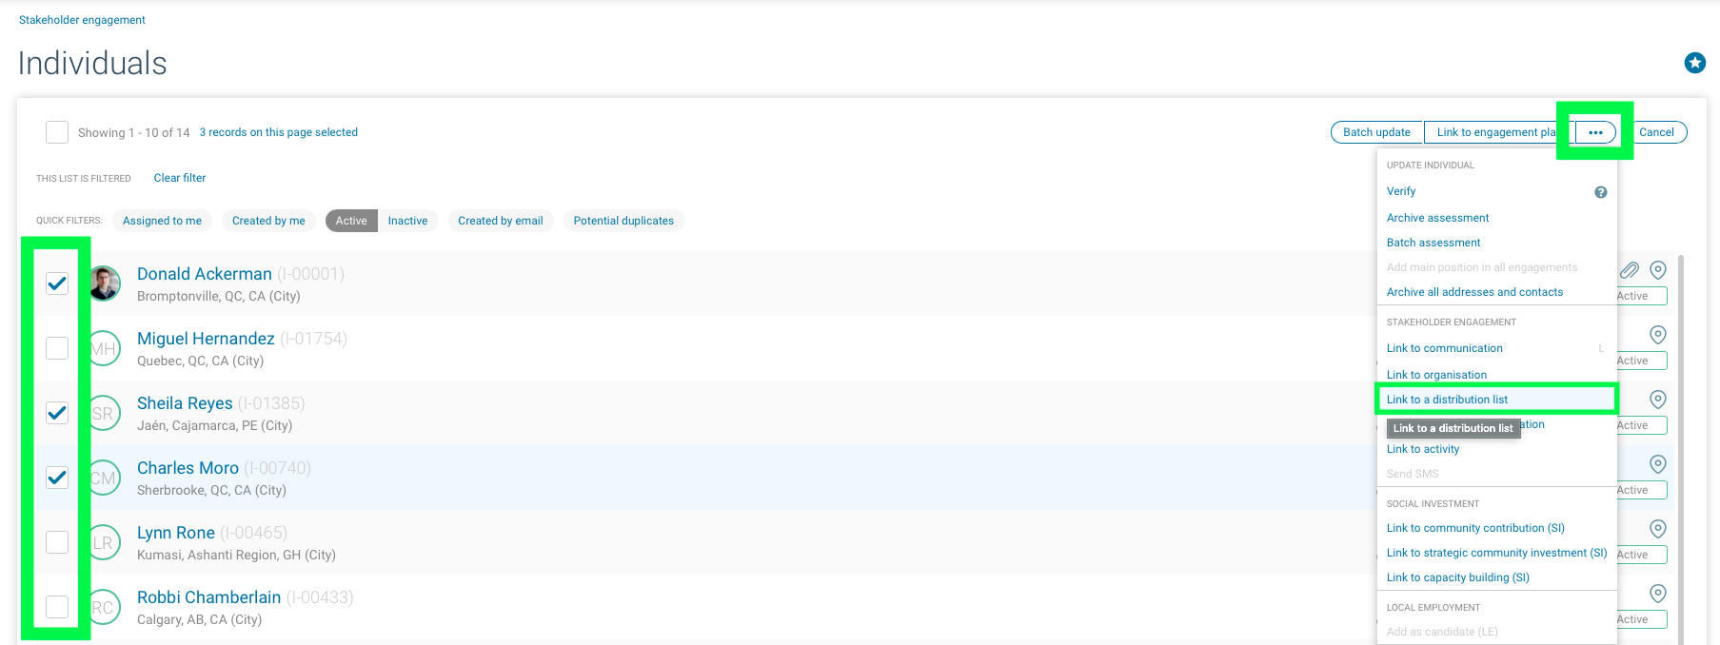Click the location pin for Lynn Rone
Viewport: 1720px width, 645px height.
pos(1657,529)
